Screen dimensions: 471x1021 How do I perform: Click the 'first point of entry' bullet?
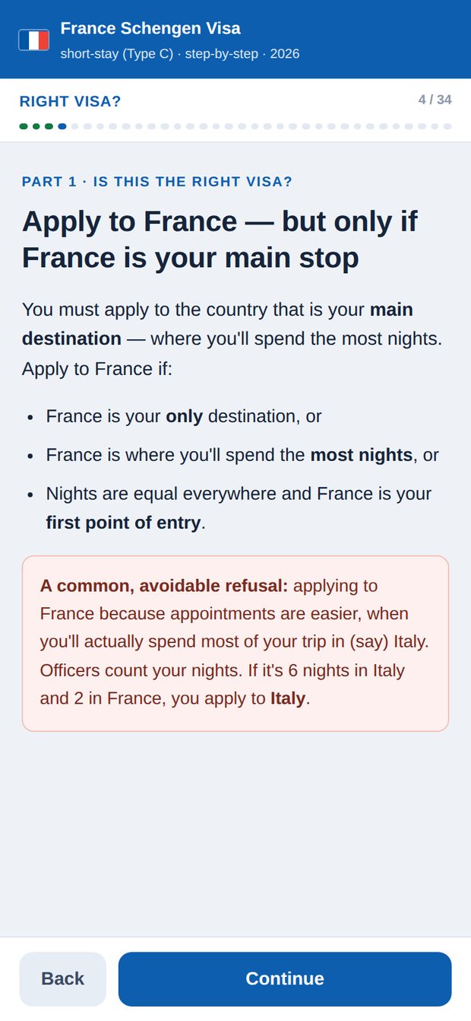pos(239,508)
